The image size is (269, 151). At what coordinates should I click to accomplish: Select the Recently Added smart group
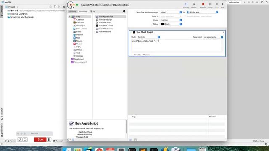80,62
